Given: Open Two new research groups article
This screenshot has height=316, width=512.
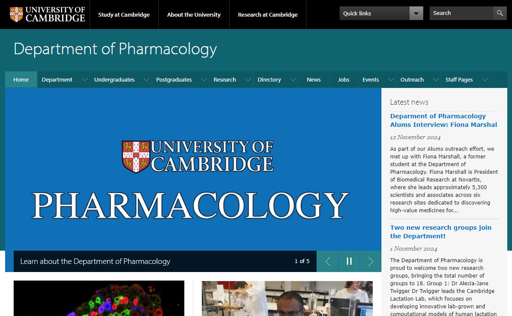Looking at the screenshot, I should click(x=441, y=232).
